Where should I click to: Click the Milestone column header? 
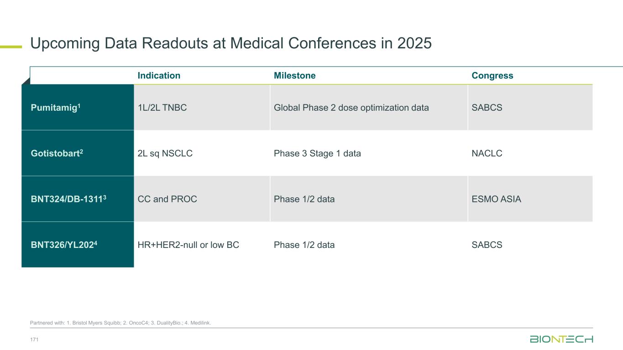(x=294, y=76)
